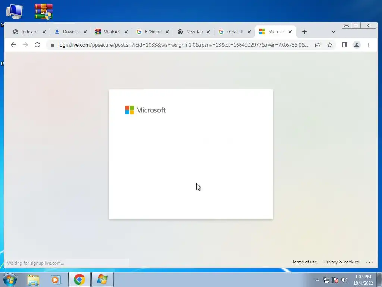Image resolution: width=382 pixels, height=287 pixels.
Task: Open the Privacy & cookies link
Action: 341,262
